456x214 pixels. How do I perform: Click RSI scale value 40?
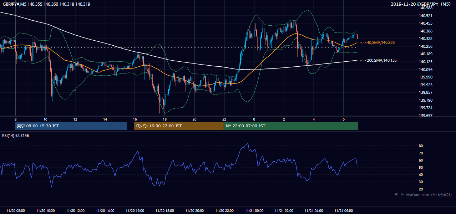coord(421,174)
